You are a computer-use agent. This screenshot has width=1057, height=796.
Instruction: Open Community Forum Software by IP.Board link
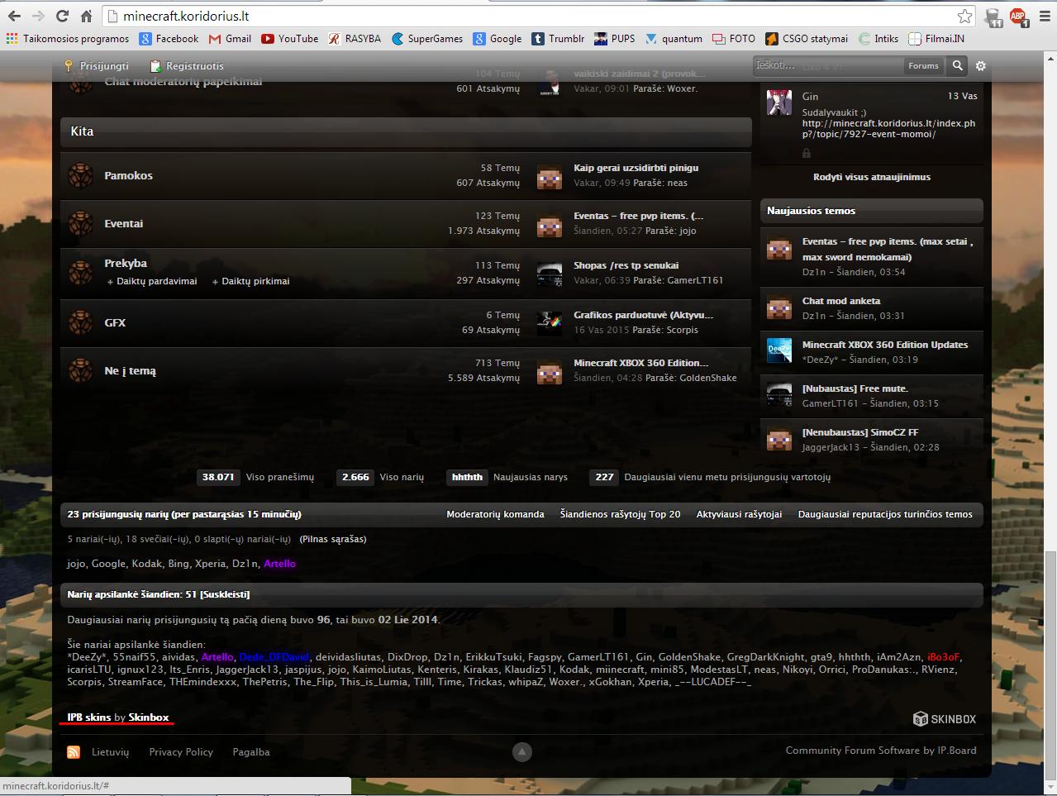(881, 751)
